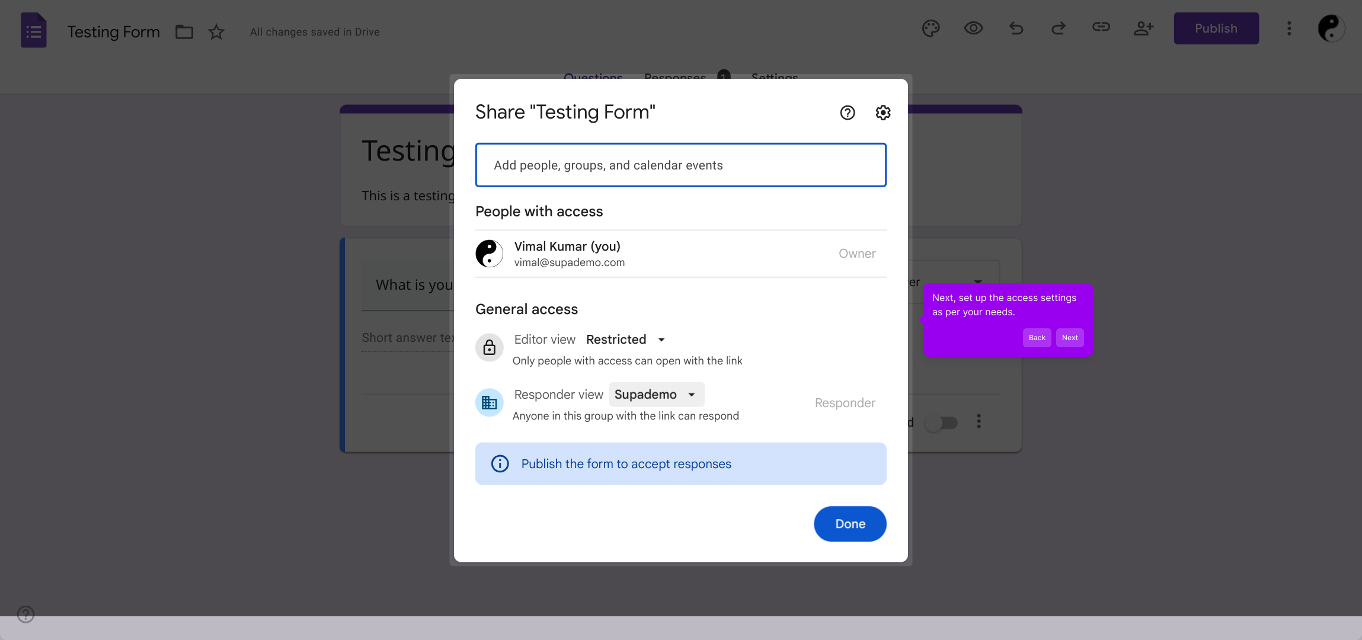Viewport: 1362px width, 640px height.
Task: Click the question text field
Action: 408,285
